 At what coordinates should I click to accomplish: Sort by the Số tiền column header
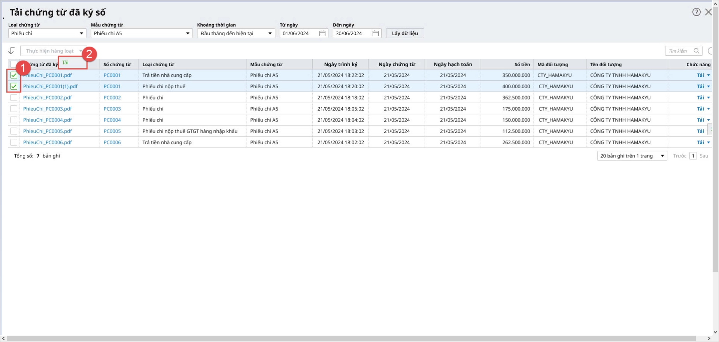[x=522, y=64]
